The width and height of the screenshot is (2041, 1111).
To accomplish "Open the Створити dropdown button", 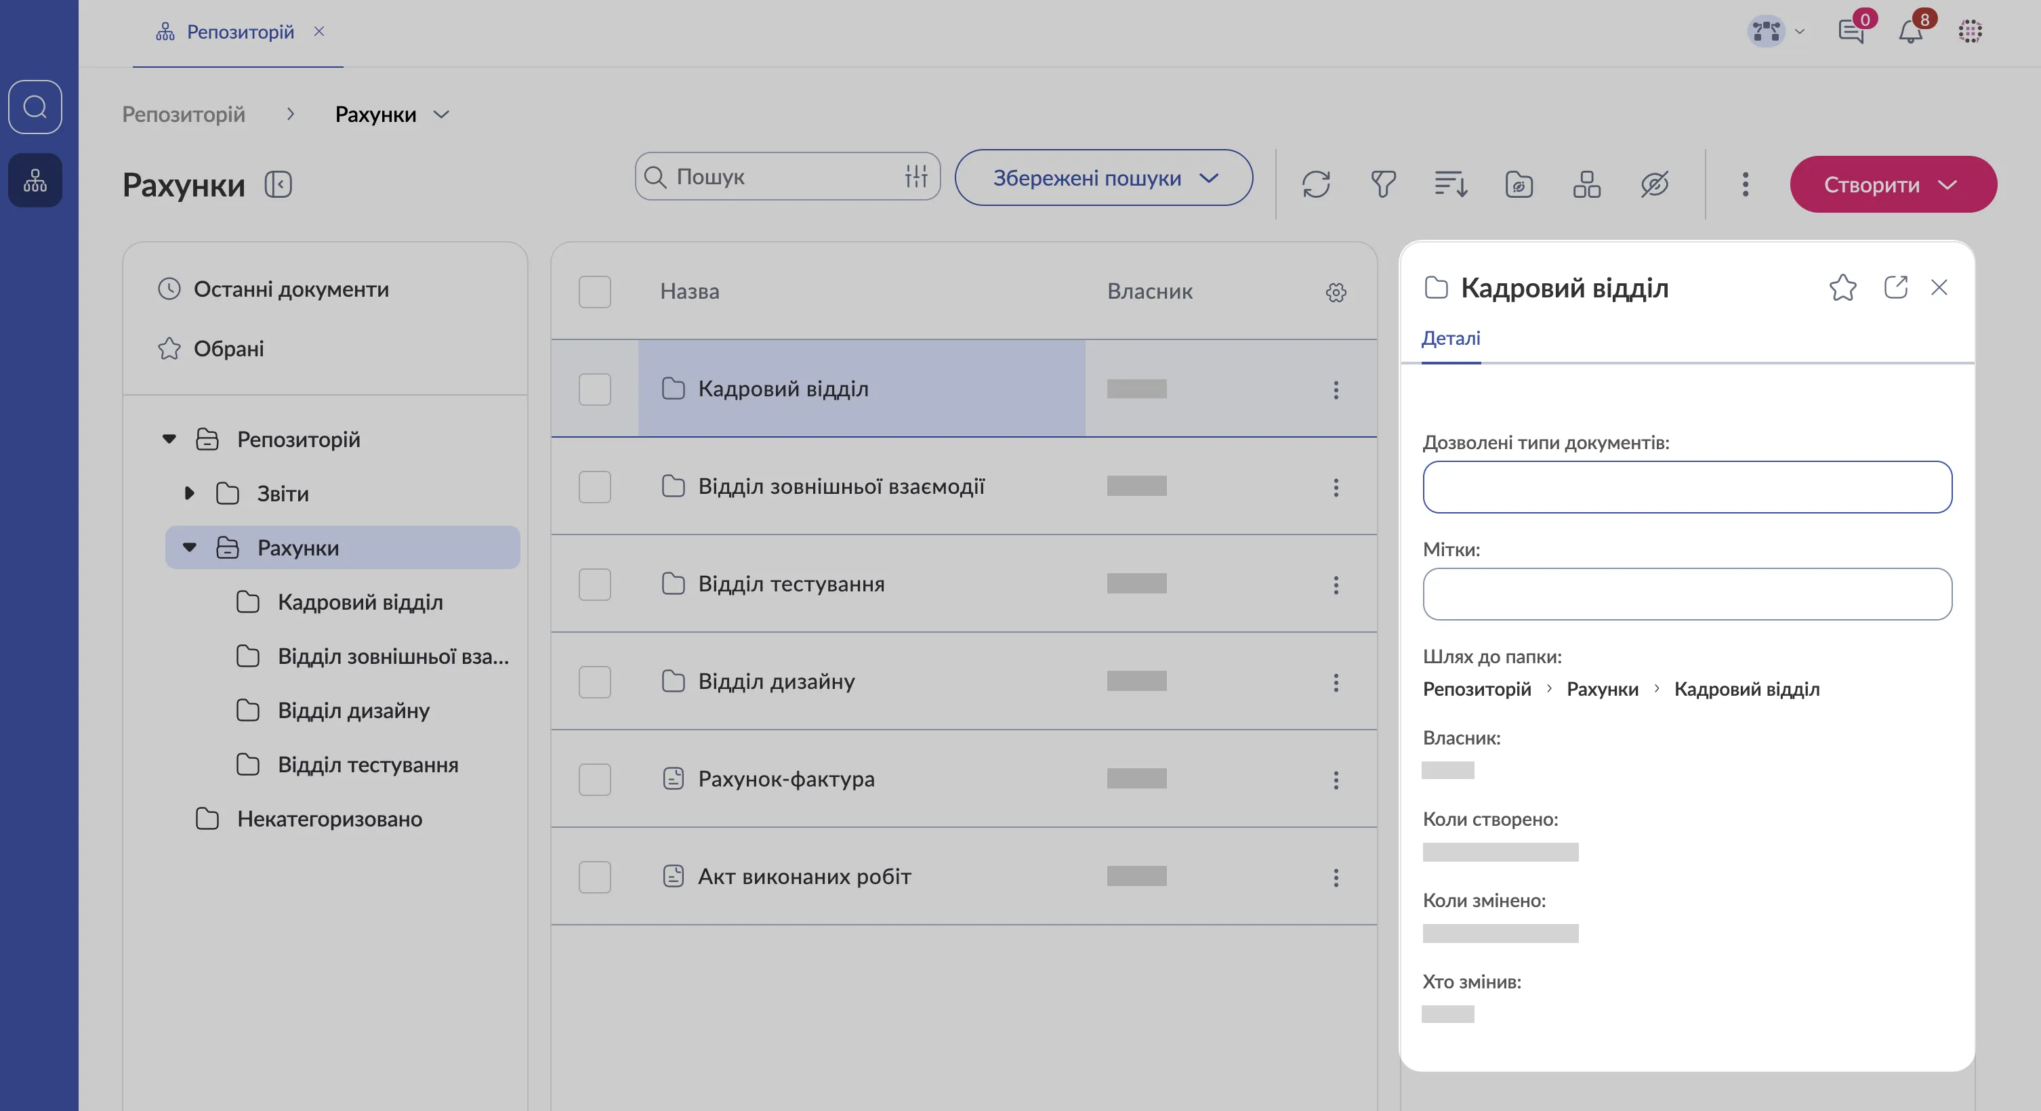I will 1893,184.
